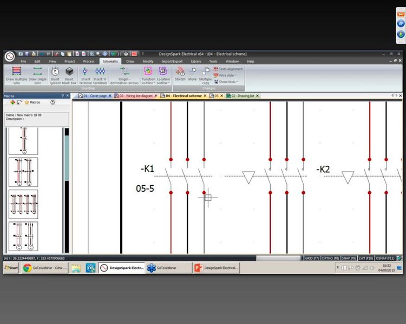Open the Edit ribbon tab
Viewport: 406px width, 324px height.
pos(37,62)
